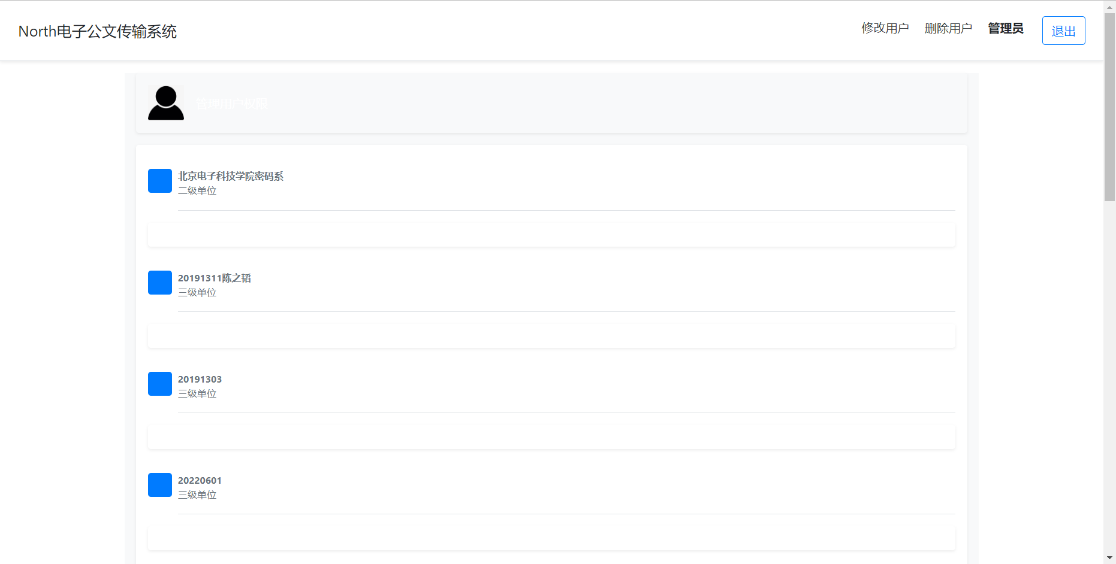Click the 20220601 user name
This screenshot has width=1116, height=564.
pos(200,480)
